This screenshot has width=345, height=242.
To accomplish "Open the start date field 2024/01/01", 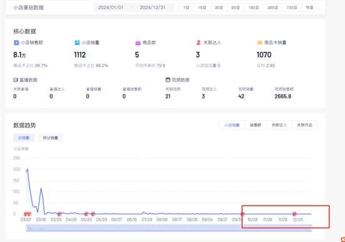I will point(110,8).
